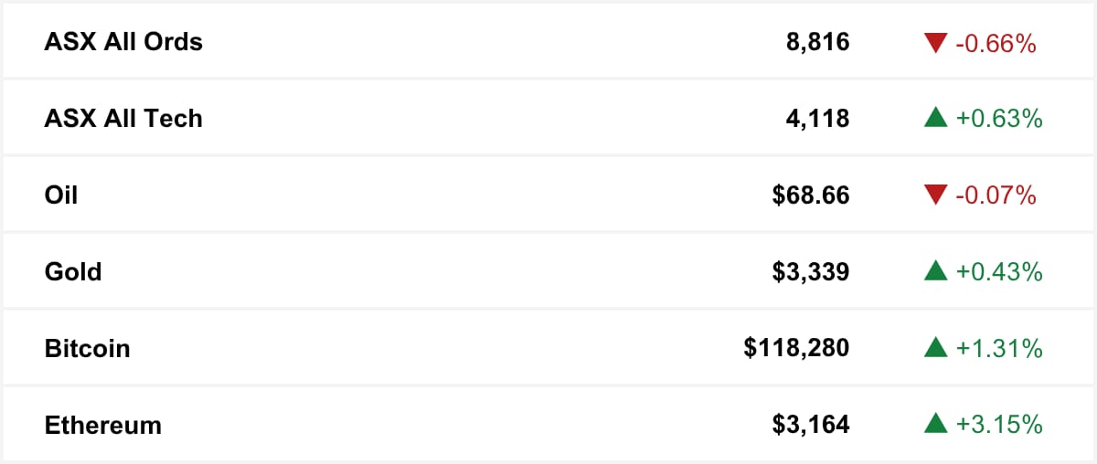Click the $118,280 Bitcoin price
The height and width of the screenshot is (464, 1097).
tap(797, 349)
